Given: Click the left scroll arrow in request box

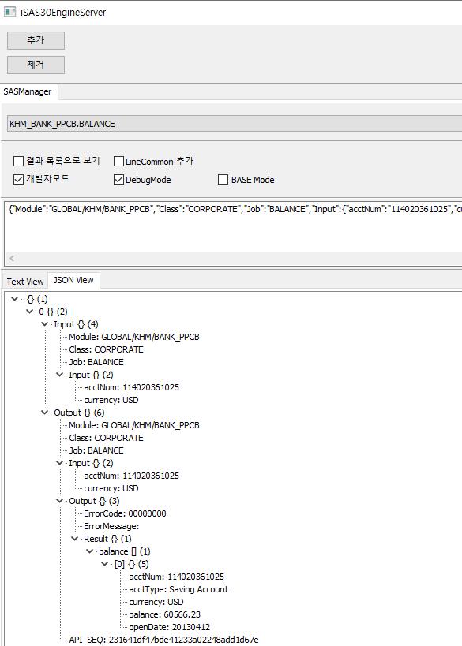Looking at the screenshot, I should coord(12,258).
